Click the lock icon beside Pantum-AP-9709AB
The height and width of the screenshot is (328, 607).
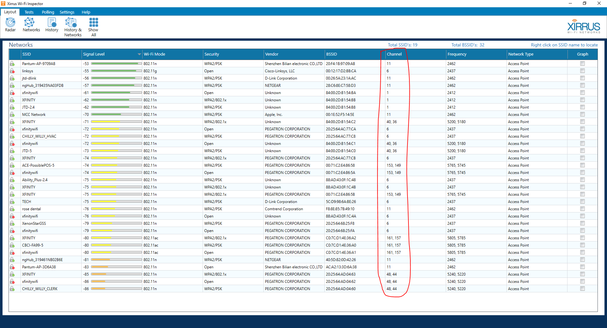(x=12, y=63)
